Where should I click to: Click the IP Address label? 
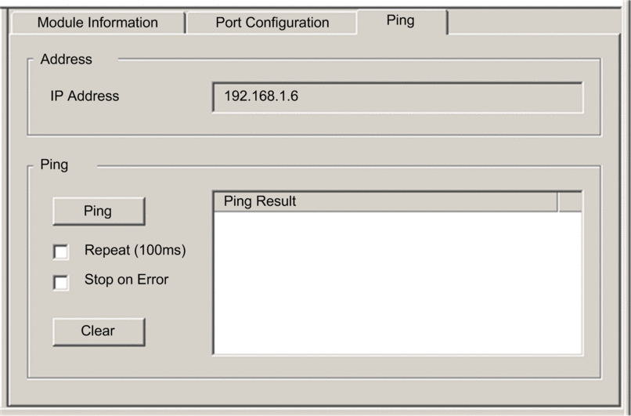[85, 96]
